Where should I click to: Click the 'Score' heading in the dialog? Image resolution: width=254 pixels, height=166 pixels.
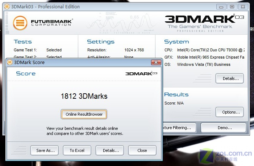coord(26,73)
